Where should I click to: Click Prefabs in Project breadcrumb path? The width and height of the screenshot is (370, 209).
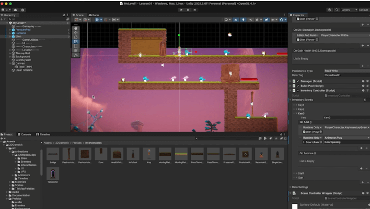coord(77,143)
